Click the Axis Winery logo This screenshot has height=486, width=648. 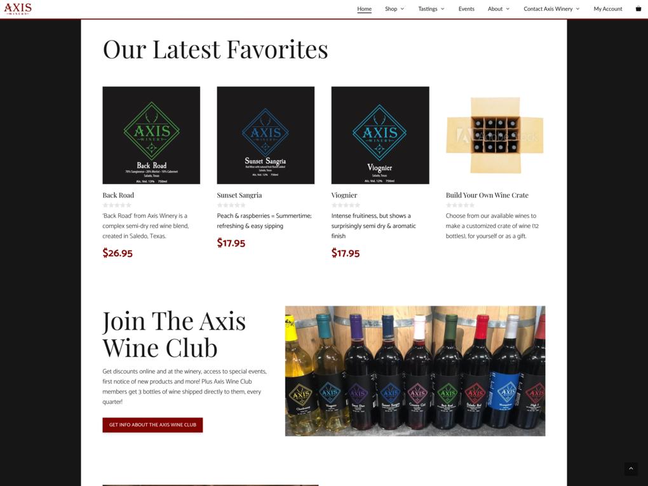click(18, 9)
